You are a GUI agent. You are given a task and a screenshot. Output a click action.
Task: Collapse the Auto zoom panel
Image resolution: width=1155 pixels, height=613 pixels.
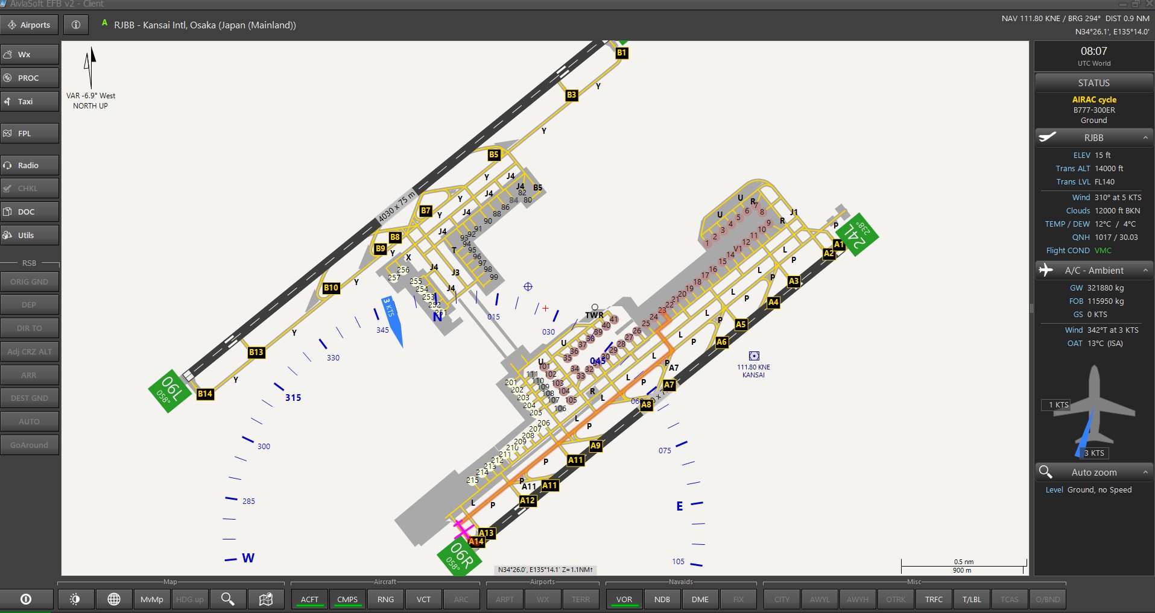tap(1145, 473)
